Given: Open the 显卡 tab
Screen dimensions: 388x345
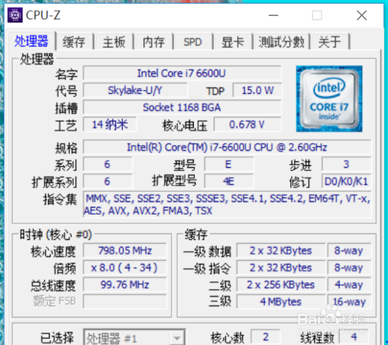Looking at the screenshot, I should (x=233, y=42).
